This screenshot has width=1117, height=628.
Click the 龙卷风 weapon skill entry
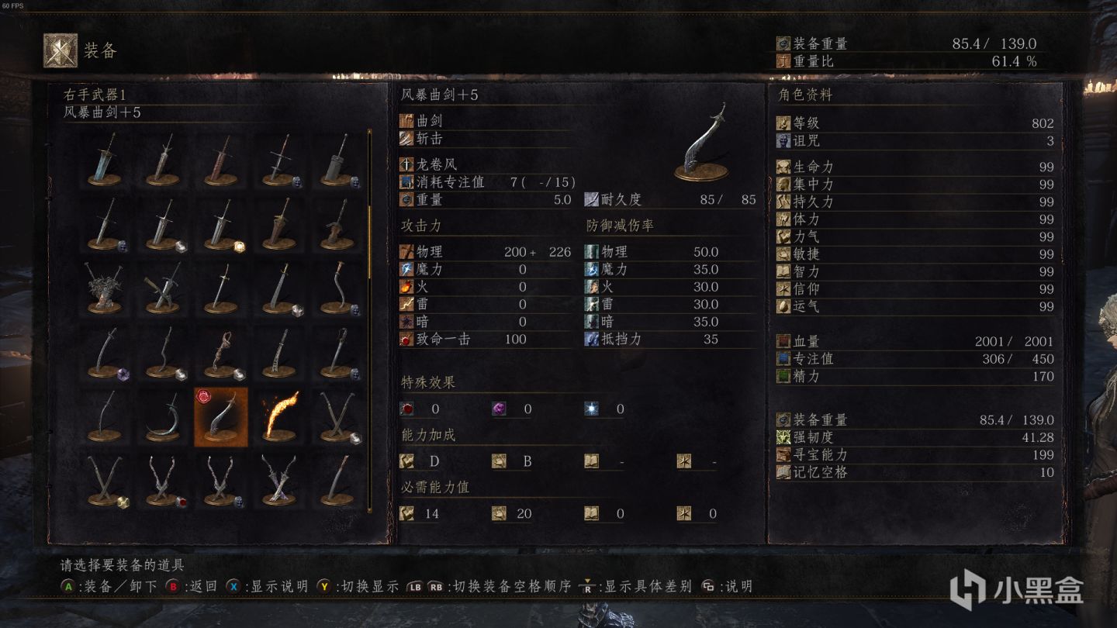click(x=438, y=164)
